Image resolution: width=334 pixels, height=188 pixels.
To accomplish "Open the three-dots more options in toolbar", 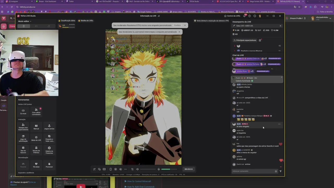I will pos(126,169).
